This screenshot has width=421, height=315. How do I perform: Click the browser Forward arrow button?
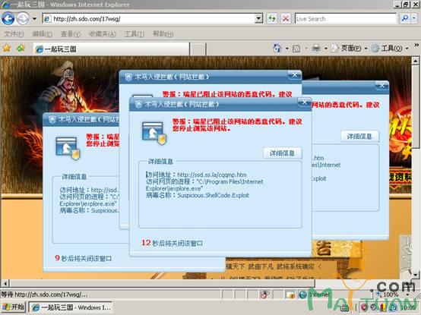tap(23, 19)
